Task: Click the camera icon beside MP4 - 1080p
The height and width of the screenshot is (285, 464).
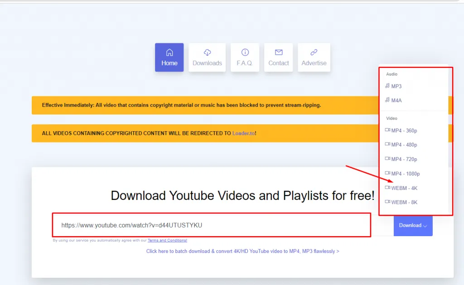Action: coord(387,173)
